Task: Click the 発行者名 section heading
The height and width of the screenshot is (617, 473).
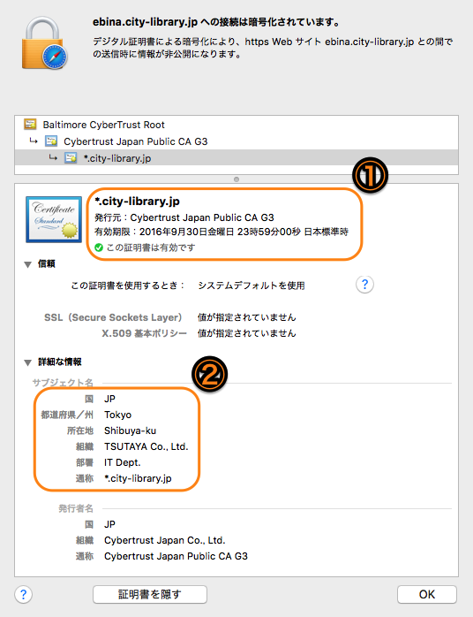Action: point(76,508)
